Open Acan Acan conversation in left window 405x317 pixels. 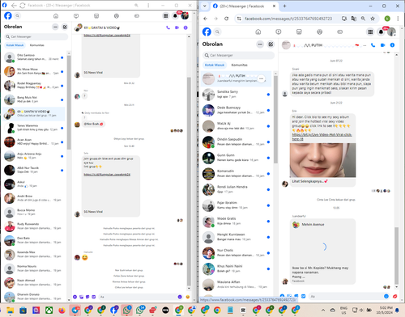click(34, 142)
